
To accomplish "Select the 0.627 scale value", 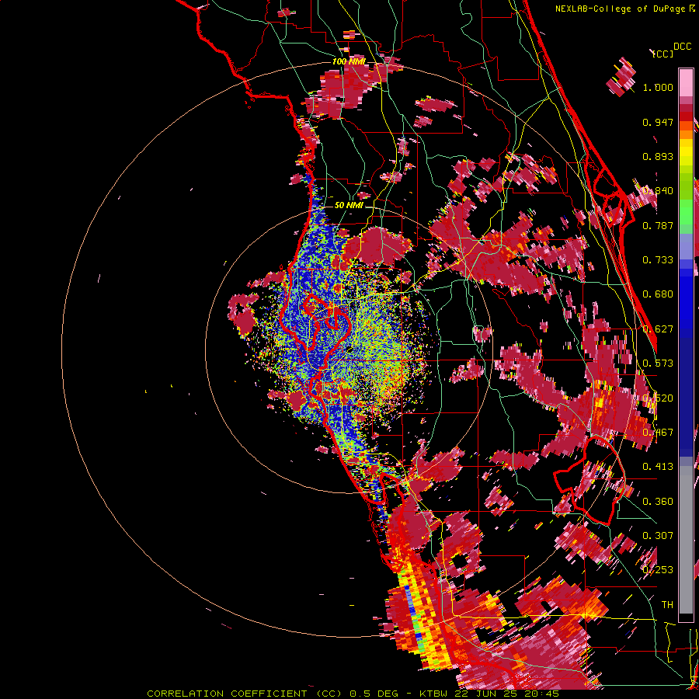I will click(658, 329).
